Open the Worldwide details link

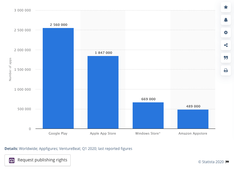[x=28, y=149]
